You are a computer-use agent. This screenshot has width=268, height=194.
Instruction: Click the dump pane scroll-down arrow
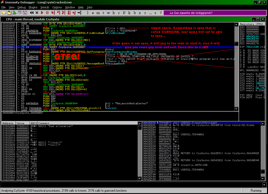(140, 179)
